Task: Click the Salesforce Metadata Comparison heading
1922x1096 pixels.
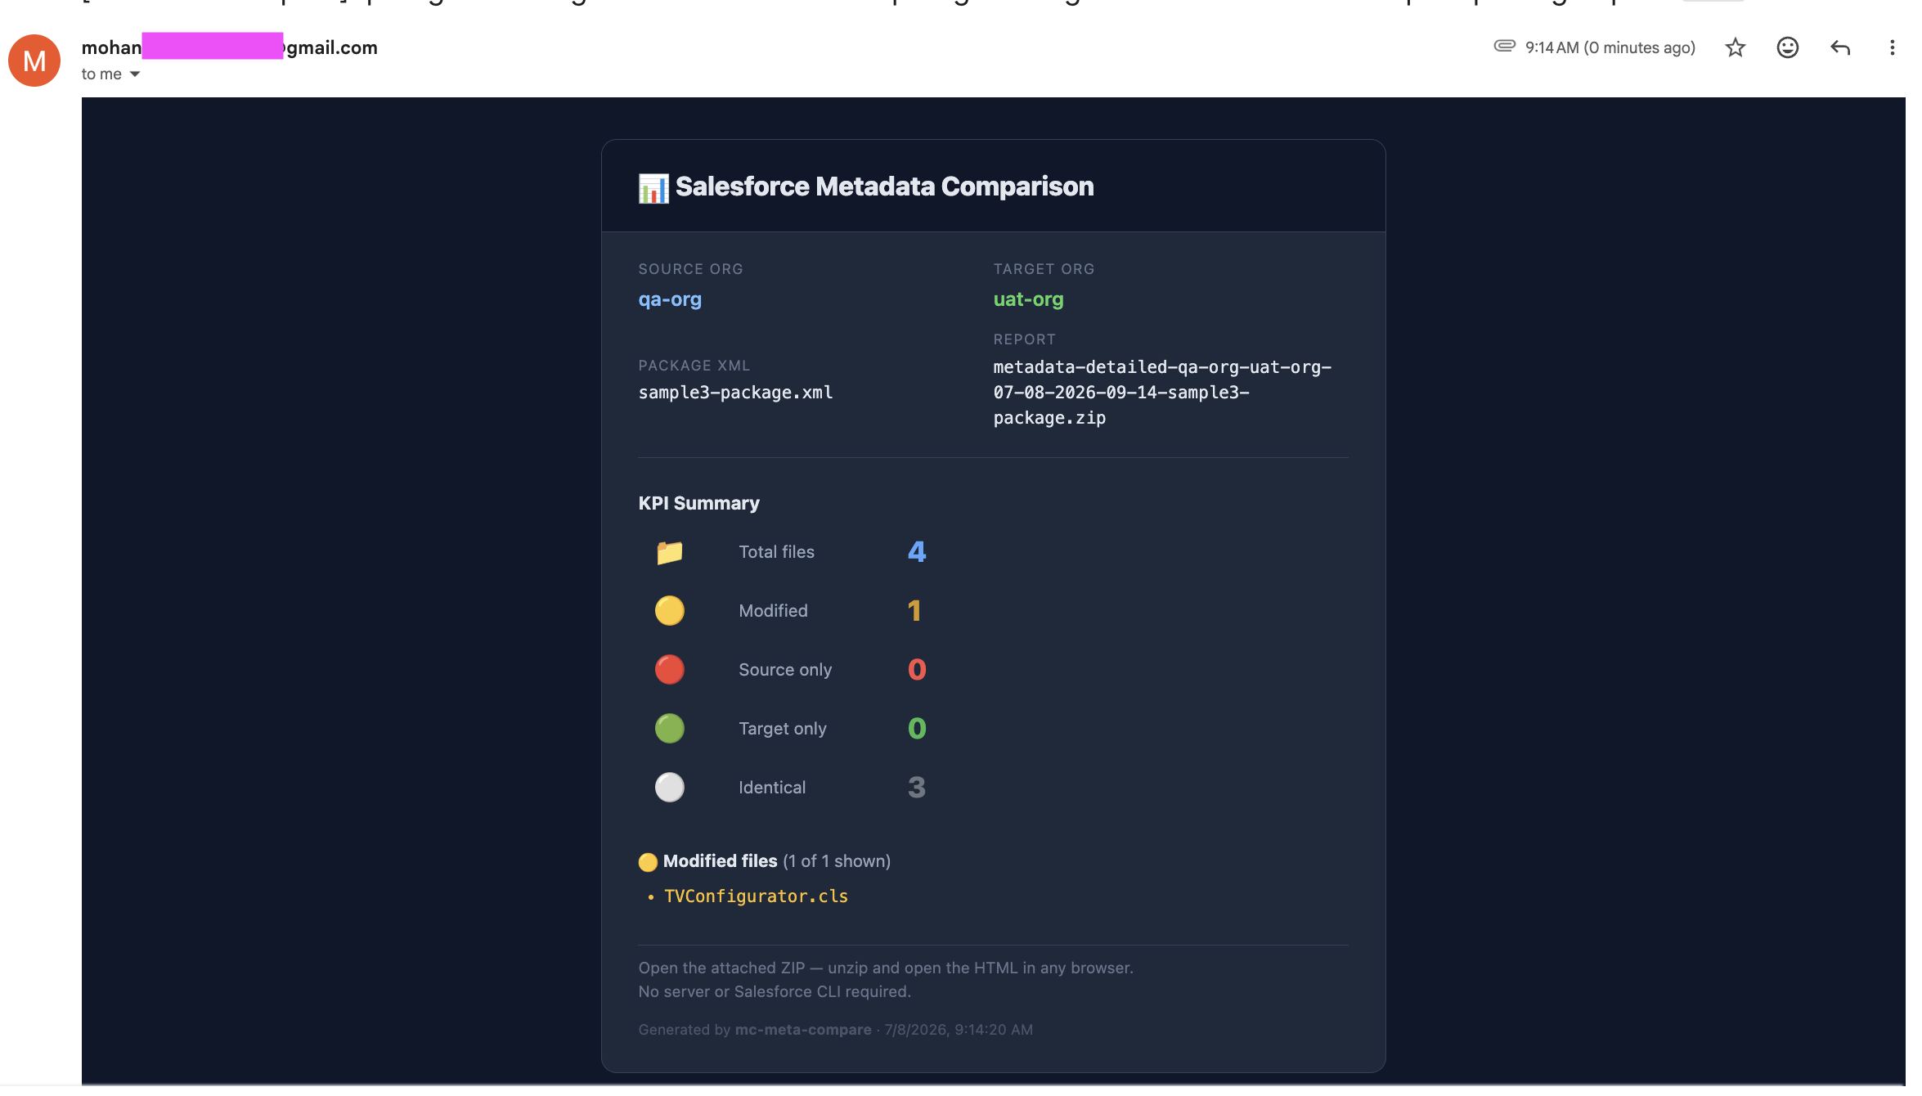Action: pyautogui.click(x=884, y=186)
